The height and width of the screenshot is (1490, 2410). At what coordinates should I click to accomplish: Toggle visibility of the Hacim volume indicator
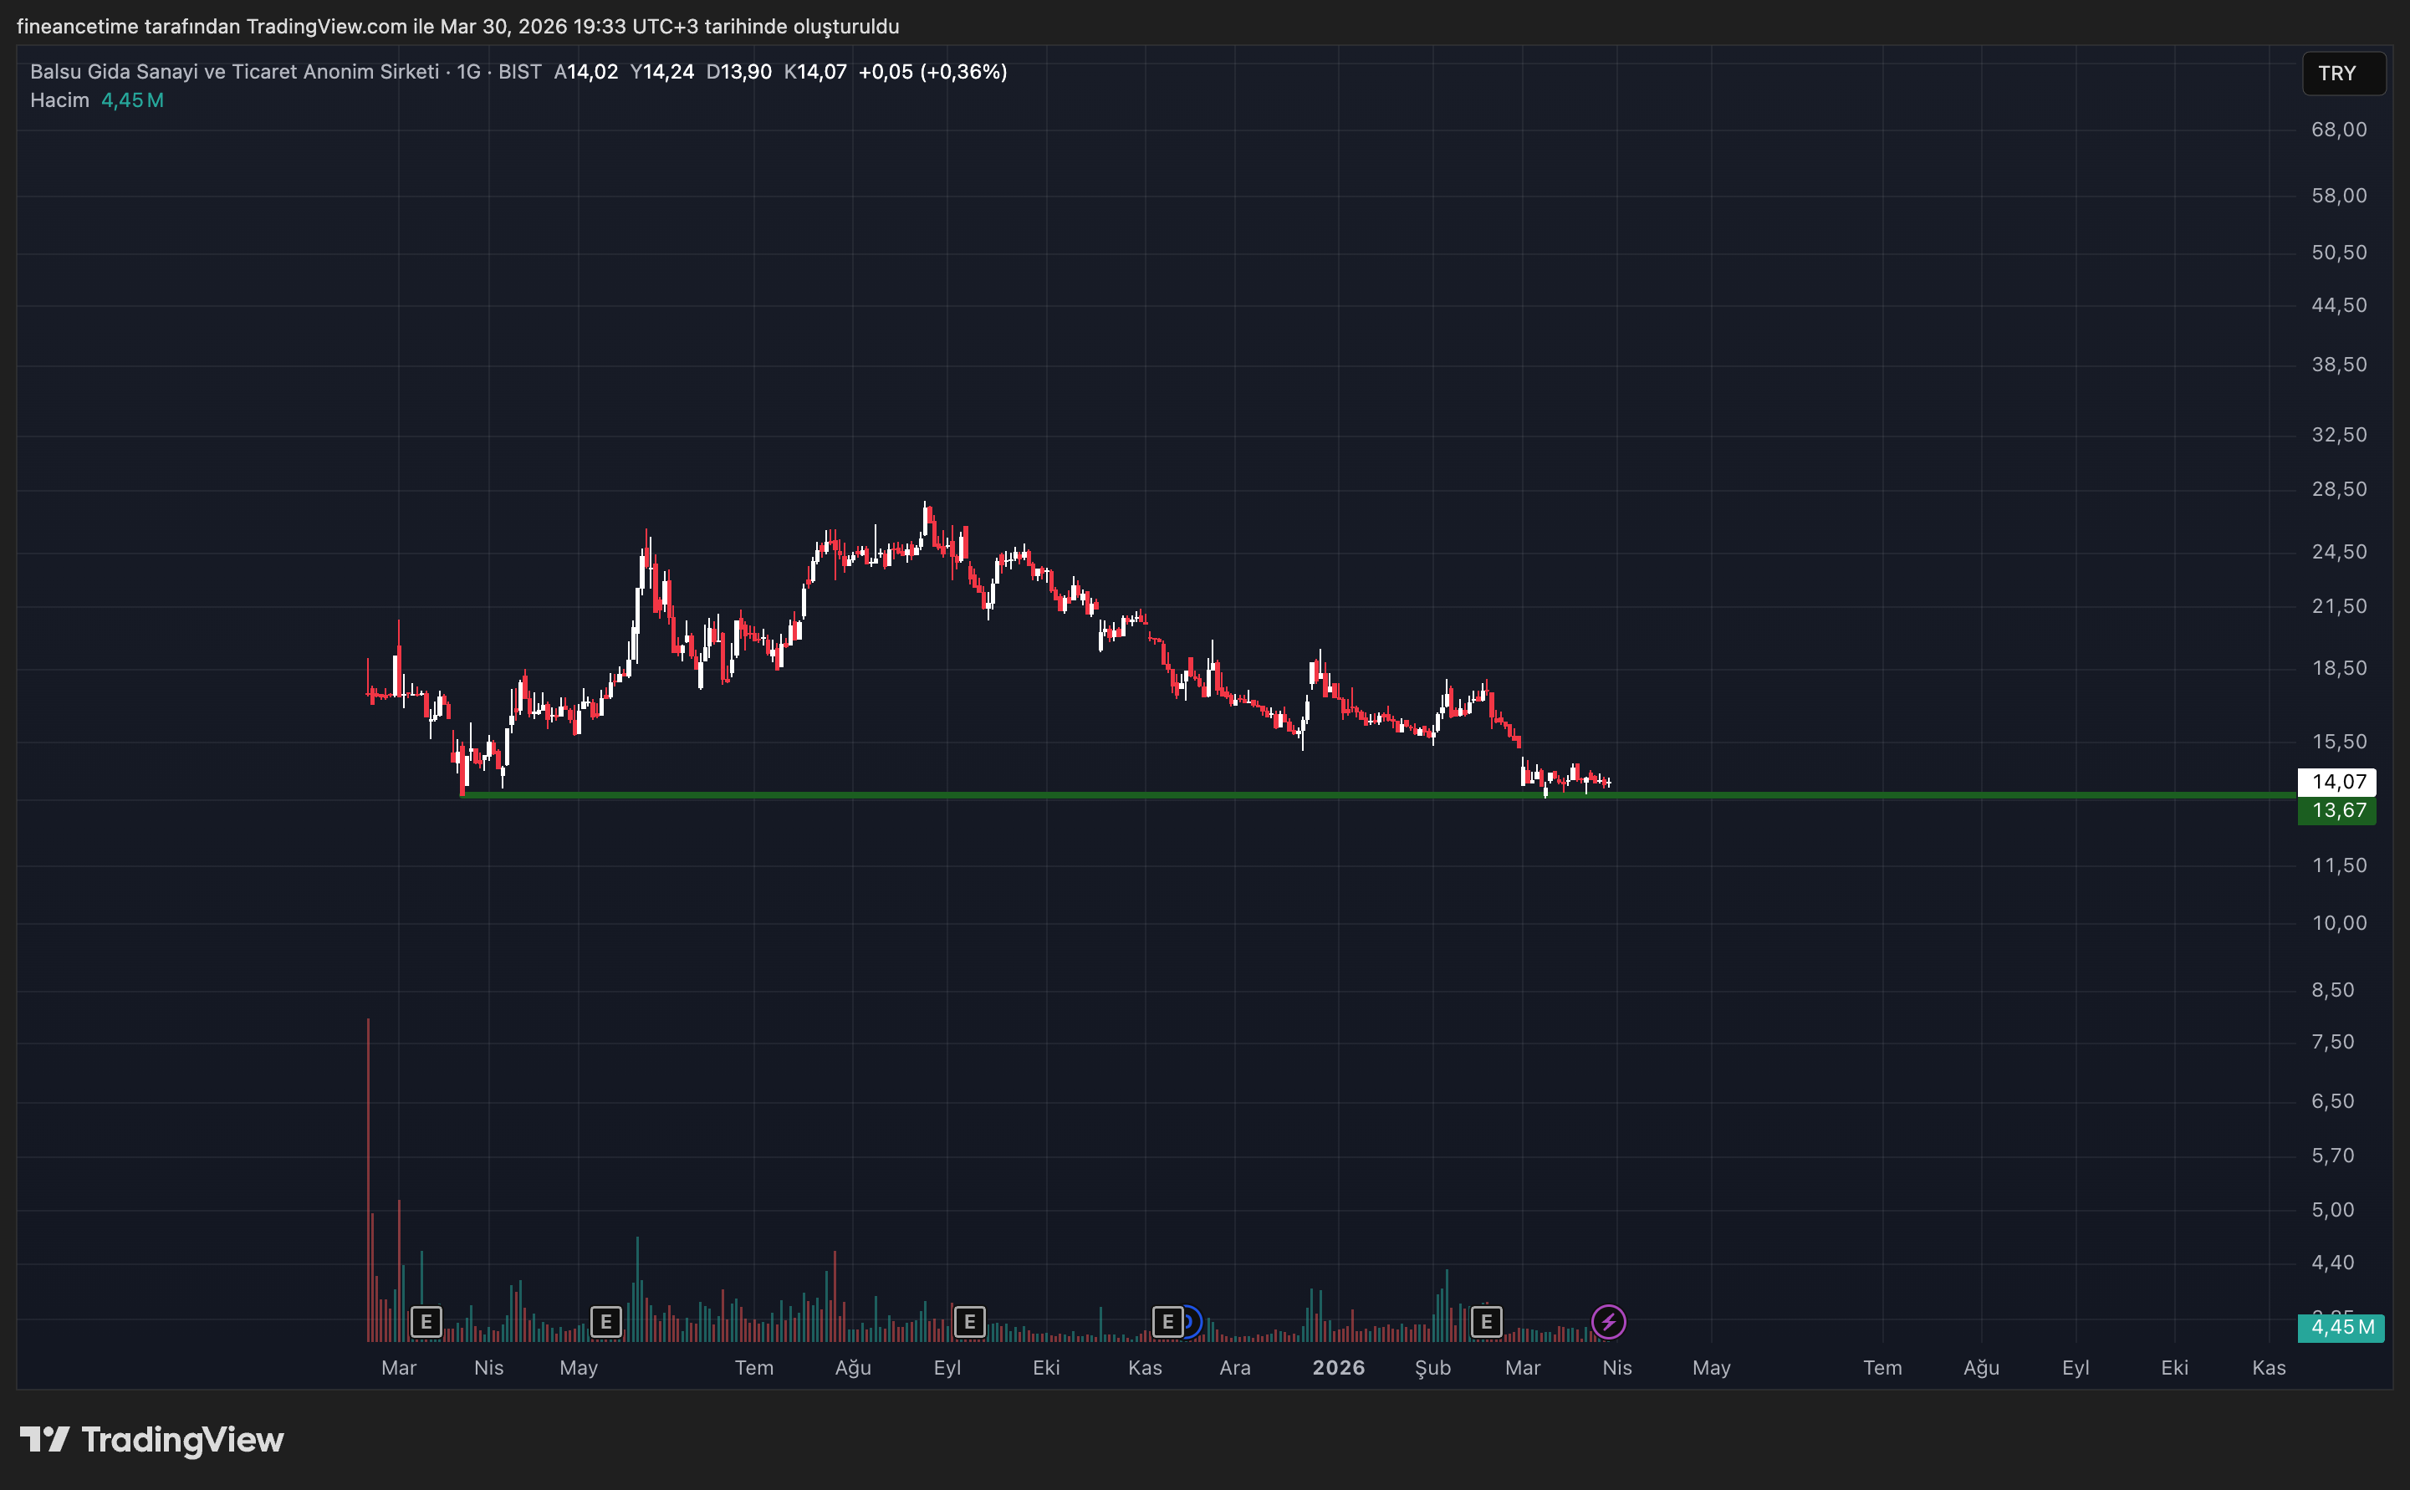pyautogui.click(x=60, y=100)
